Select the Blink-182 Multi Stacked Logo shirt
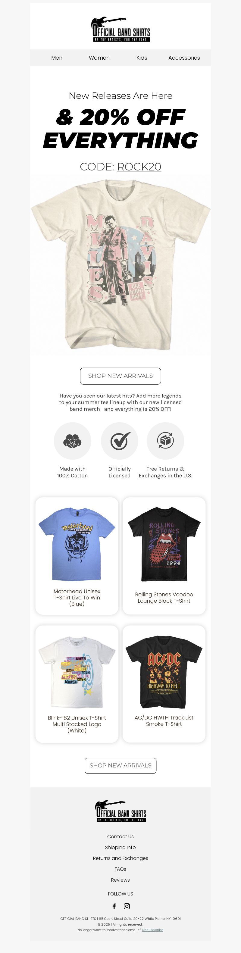 (77, 684)
